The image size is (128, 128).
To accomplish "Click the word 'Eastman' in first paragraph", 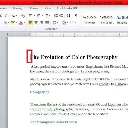I will pyautogui.click(x=37, y=71).
